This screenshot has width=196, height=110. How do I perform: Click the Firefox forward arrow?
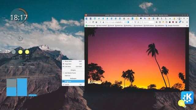tap(90, 22)
